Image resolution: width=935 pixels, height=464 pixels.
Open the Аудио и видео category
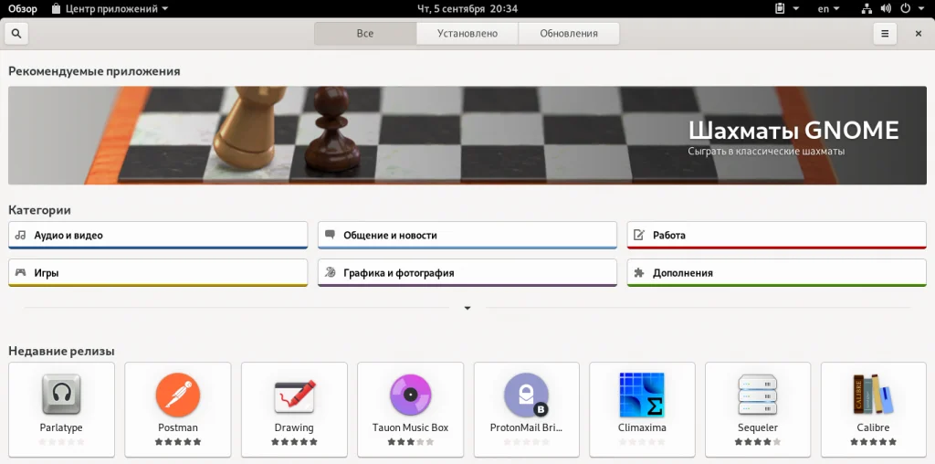[158, 235]
